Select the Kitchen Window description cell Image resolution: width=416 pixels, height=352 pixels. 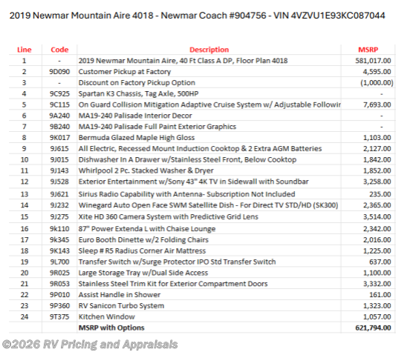[209, 317]
